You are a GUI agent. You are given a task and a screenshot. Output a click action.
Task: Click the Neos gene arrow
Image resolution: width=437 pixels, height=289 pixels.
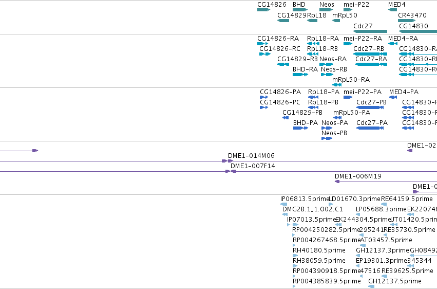point(326,10)
